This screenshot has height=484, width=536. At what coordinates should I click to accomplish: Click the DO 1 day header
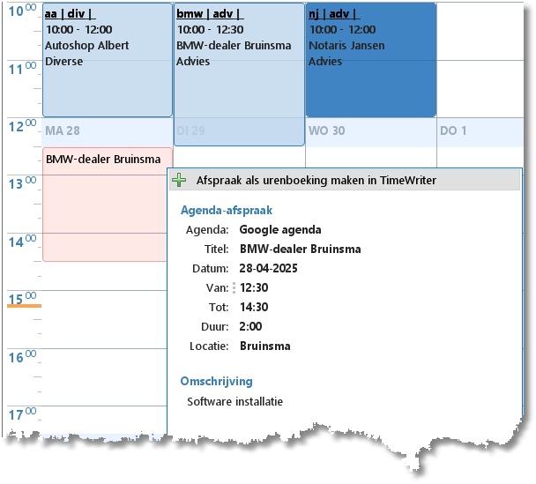click(453, 130)
